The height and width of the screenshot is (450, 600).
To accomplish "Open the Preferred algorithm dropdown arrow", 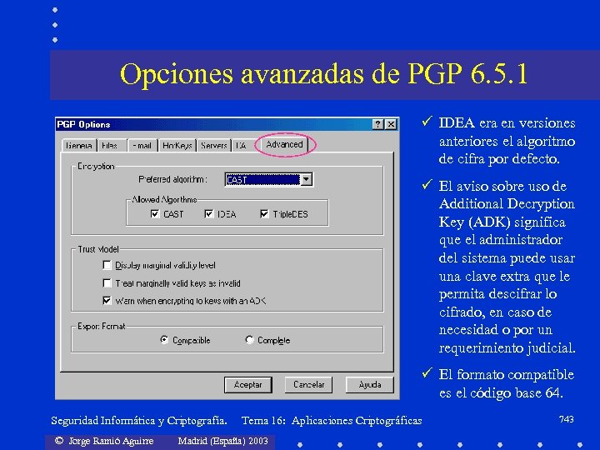I will [x=306, y=179].
